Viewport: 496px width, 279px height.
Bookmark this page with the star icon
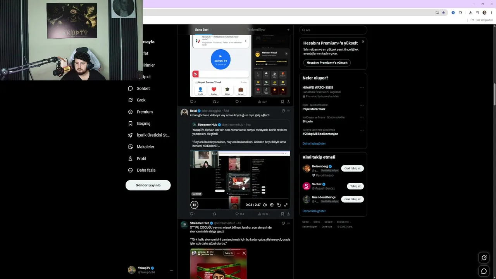pyautogui.click(x=444, y=12)
